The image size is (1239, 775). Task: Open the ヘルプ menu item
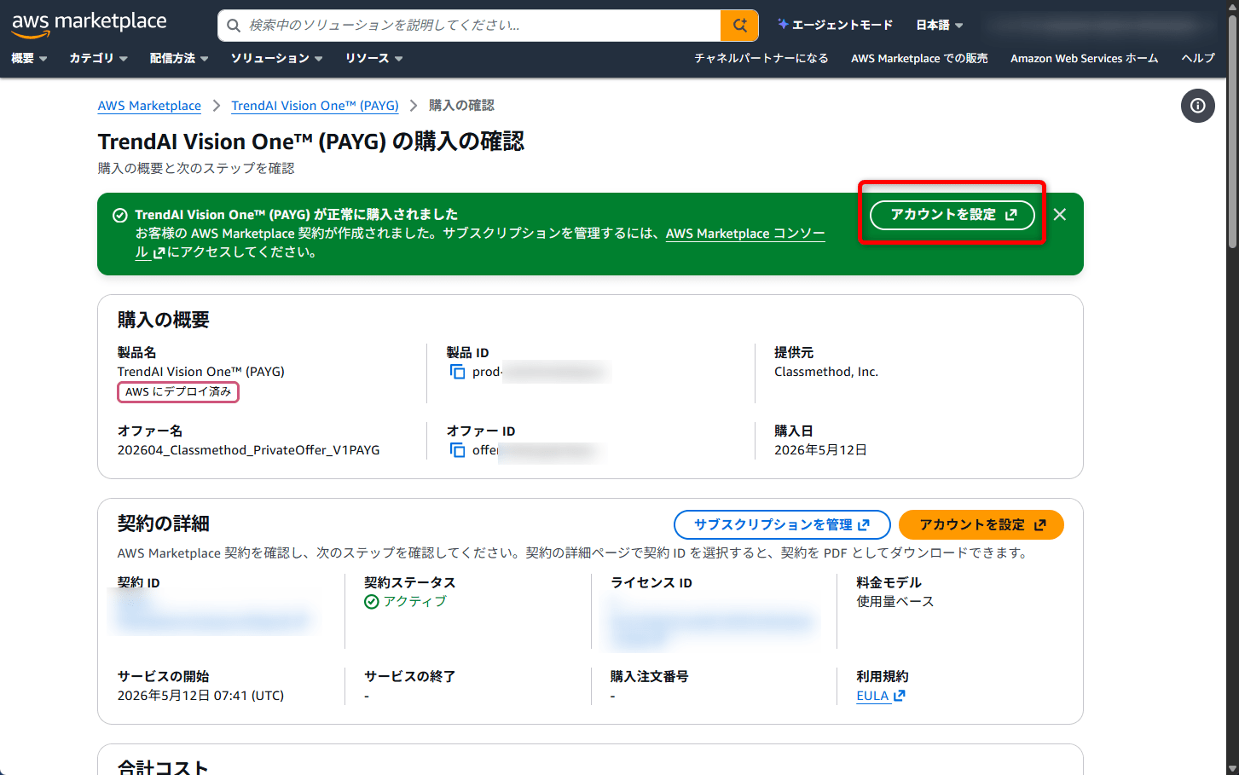click(1198, 58)
